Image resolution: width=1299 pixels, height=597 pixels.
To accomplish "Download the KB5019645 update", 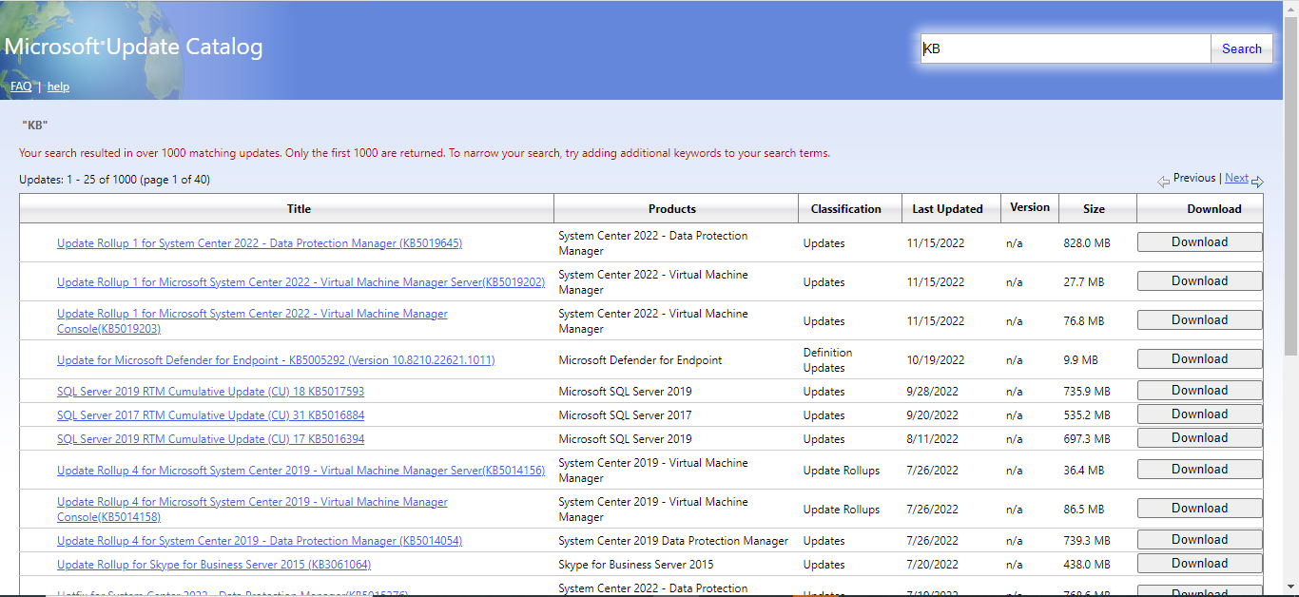I will (x=1200, y=242).
